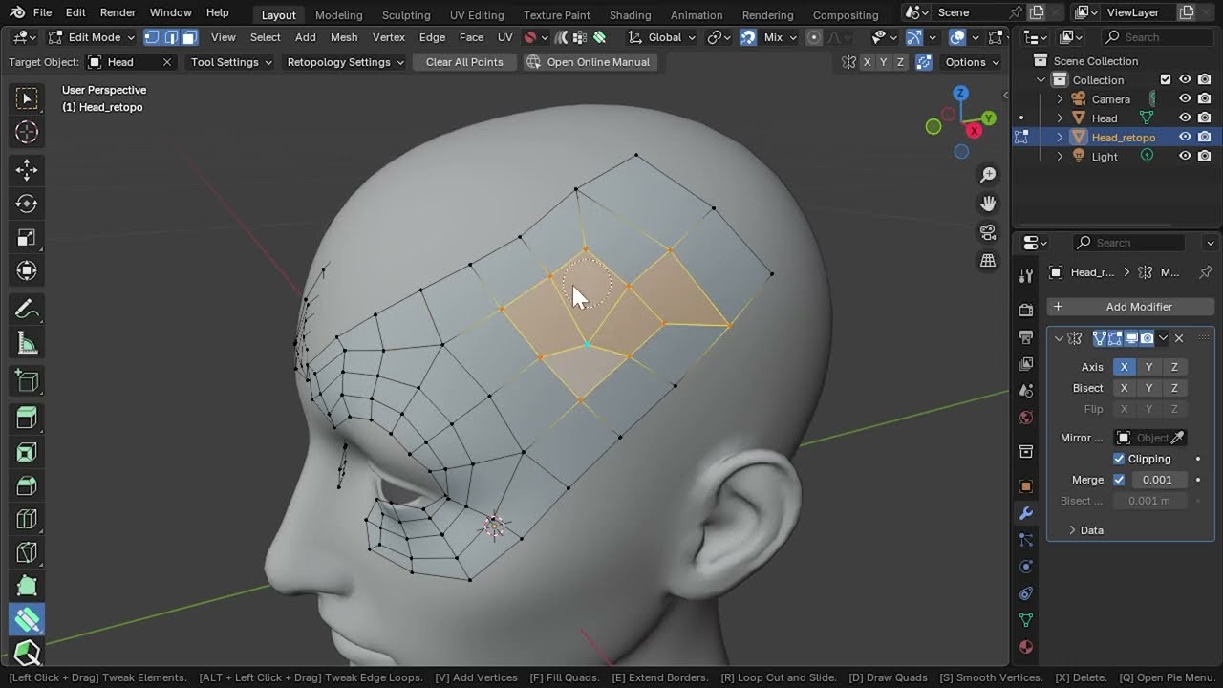This screenshot has height=688, width=1223.
Task: Select the Transform tool
Action: (x=27, y=270)
